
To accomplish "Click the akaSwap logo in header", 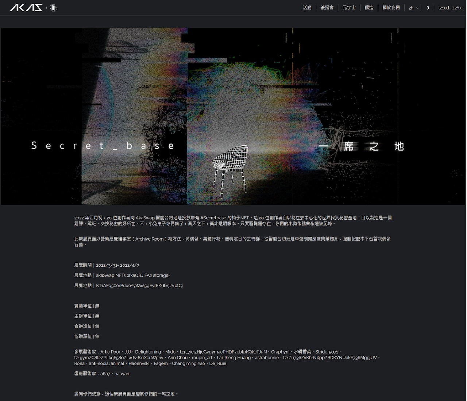I will tap(26, 8).
